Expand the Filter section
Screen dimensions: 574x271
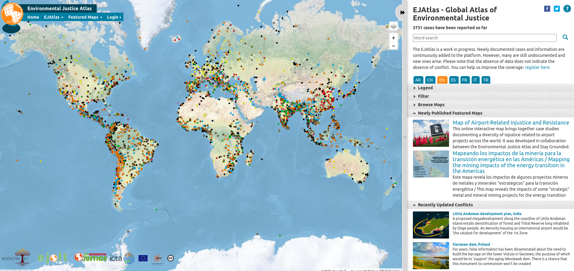490,96
